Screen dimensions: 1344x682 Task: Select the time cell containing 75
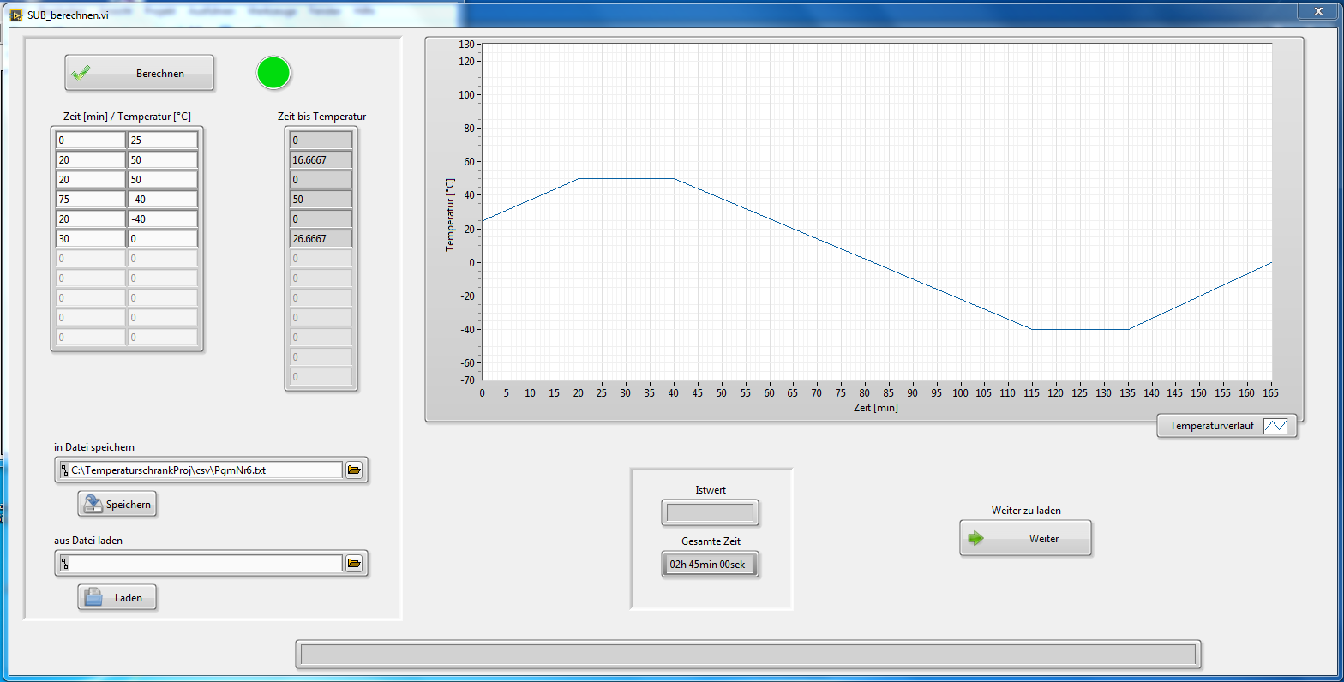tap(91, 199)
